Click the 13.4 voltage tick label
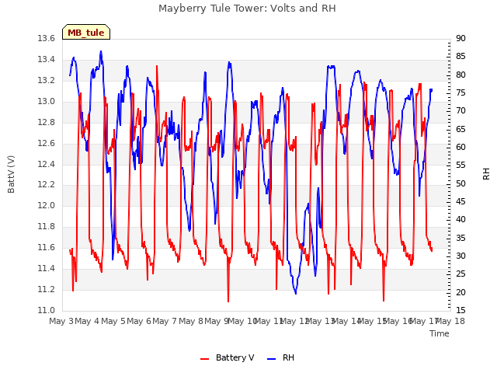This screenshot has width=497, height=373. click(x=46, y=60)
